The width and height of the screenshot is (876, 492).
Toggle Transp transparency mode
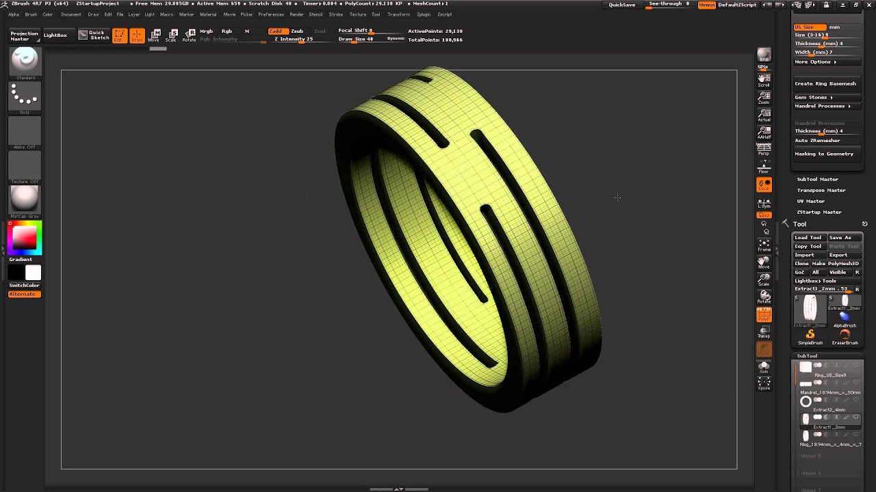tap(764, 331)
